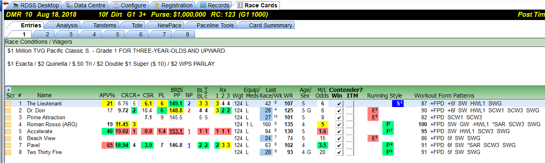This screenshot has height=163, width=545.
Task: Check ITM contender box for Pavel
Action: pos(350,145)
